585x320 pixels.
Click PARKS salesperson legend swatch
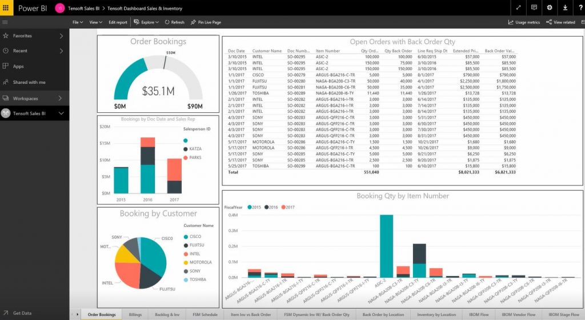[x=186, y=157]
